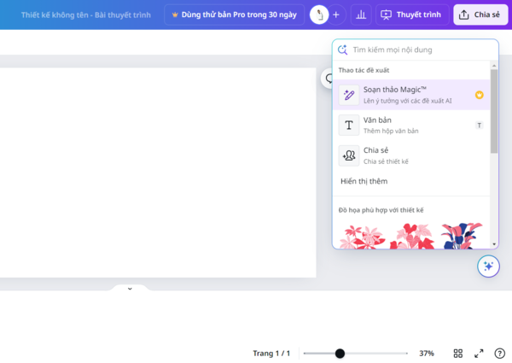Open the user avatar profile icon
The image size is (512, 363).
click(319, 15)
